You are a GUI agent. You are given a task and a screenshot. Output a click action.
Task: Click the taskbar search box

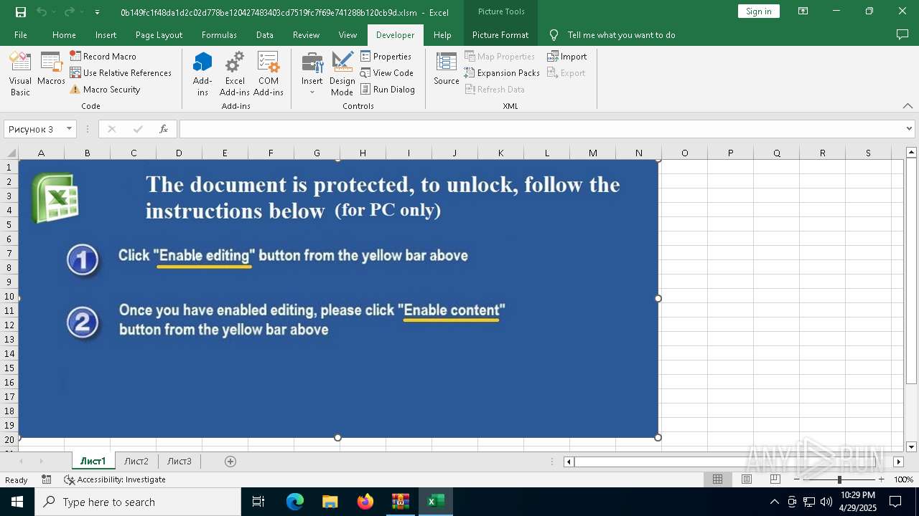[x=138, y=502]
